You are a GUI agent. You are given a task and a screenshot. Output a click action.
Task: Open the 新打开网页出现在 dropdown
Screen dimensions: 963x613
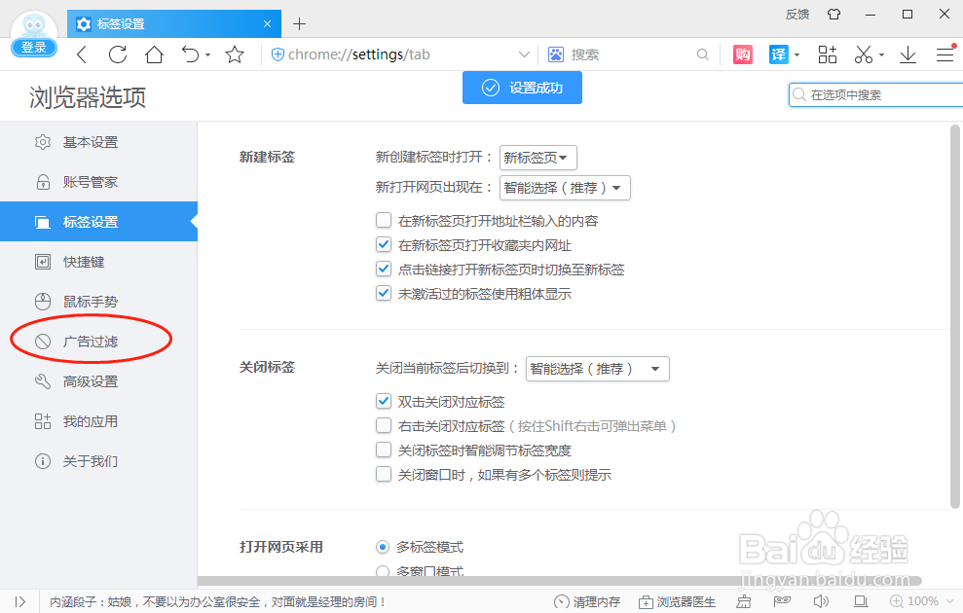[565, 187]
